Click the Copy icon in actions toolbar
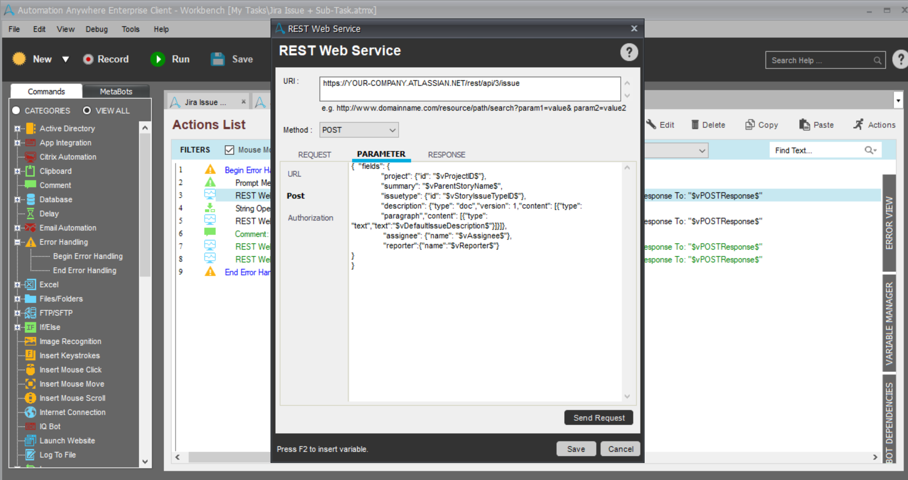The height and width of the screenshot is (480, 908). tap(750, 125)
